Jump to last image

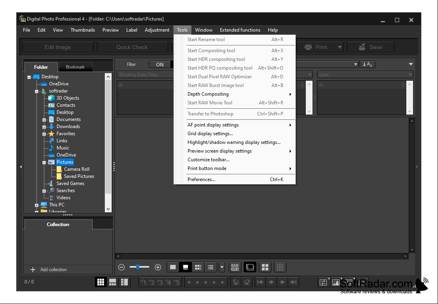coord(293,282)
